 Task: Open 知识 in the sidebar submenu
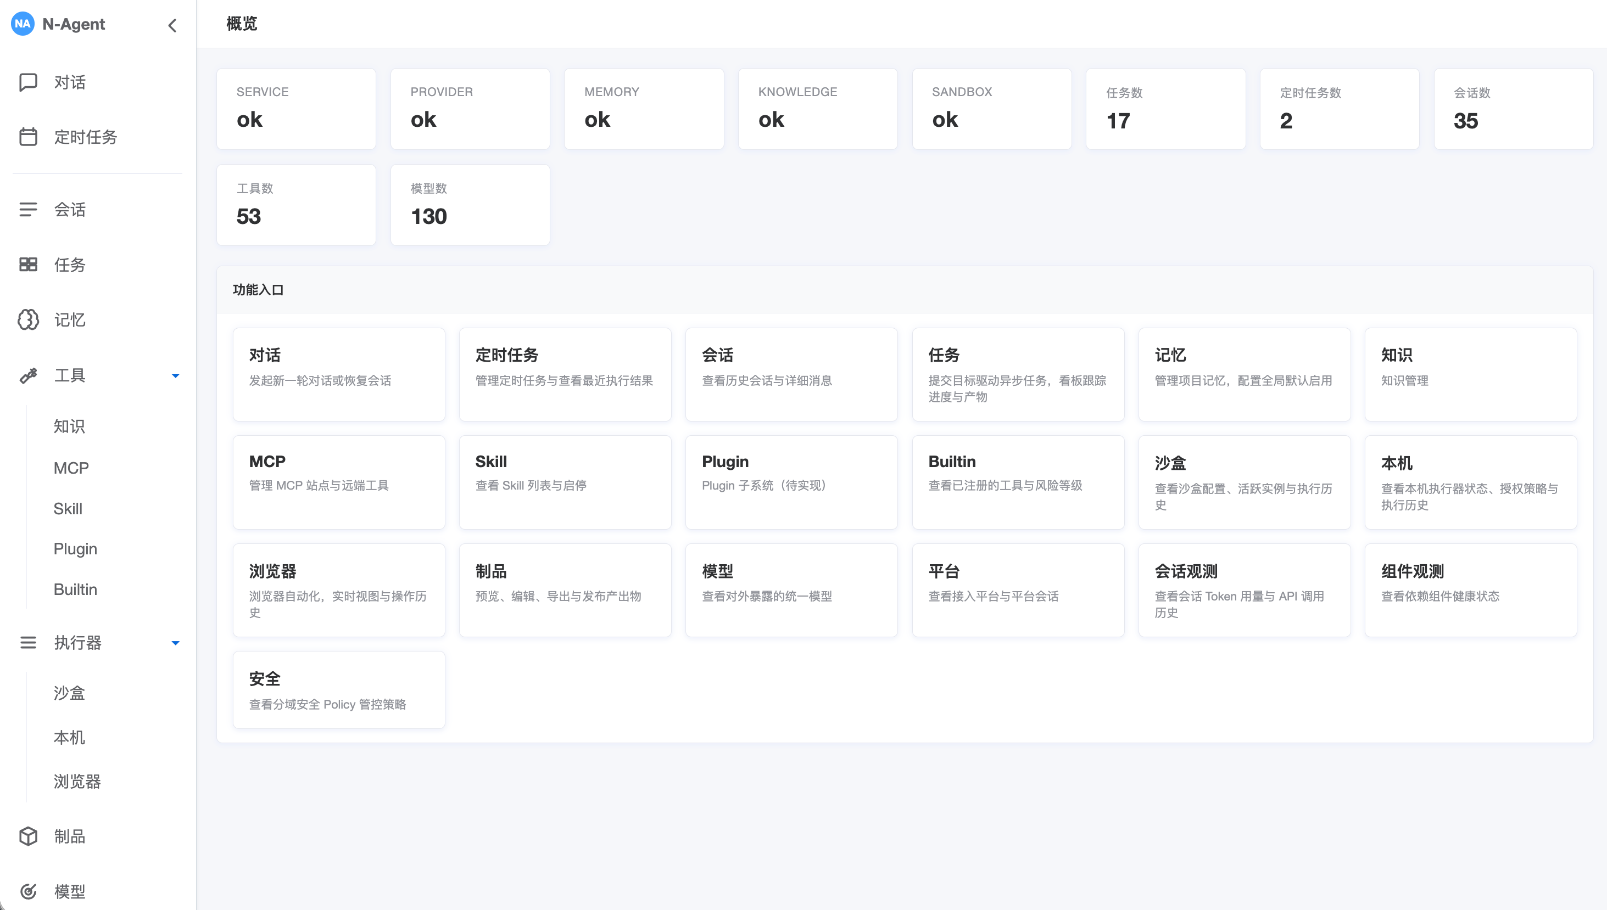[x=69, y=426]
